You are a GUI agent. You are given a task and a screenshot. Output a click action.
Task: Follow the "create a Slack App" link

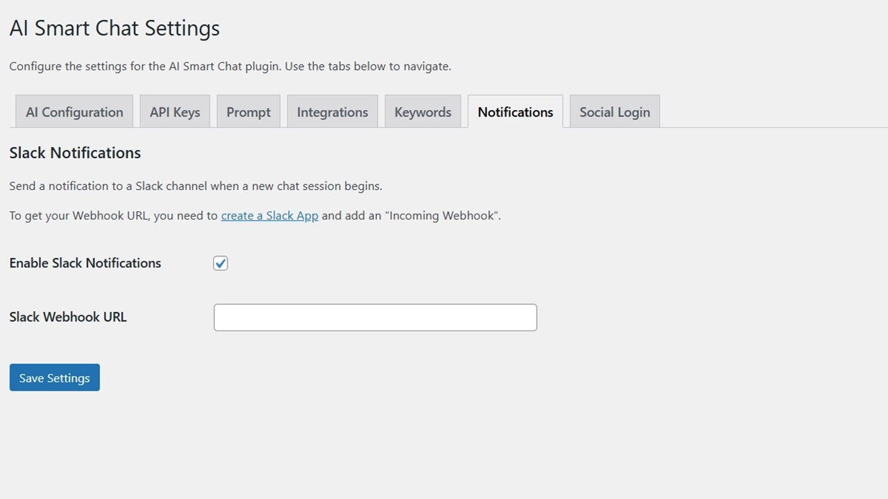(x=269, y=216)
